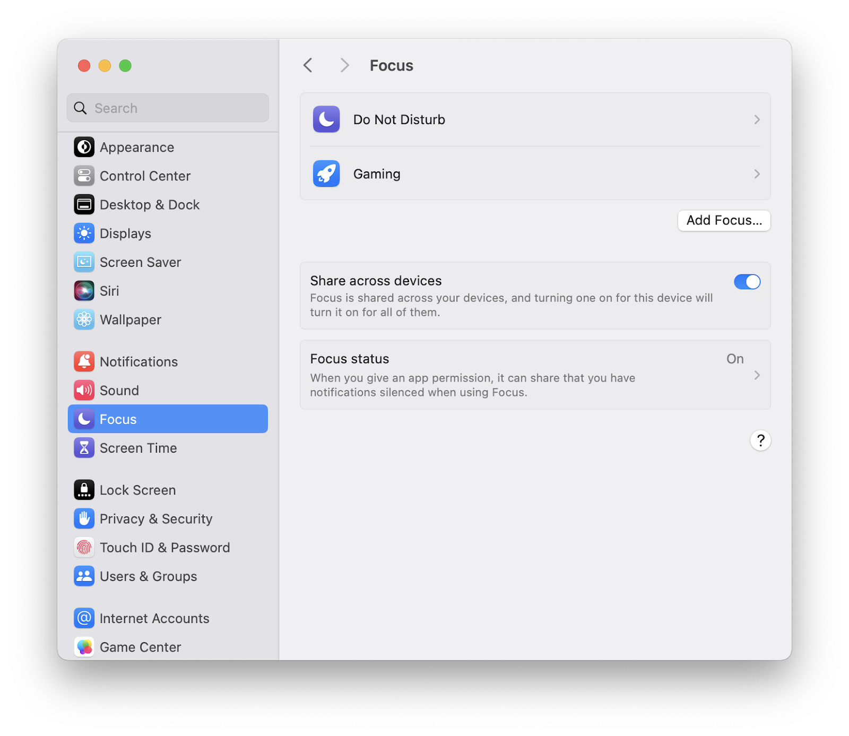Select Notifications label in sidebar
The image size is (849, 736).
138,362
